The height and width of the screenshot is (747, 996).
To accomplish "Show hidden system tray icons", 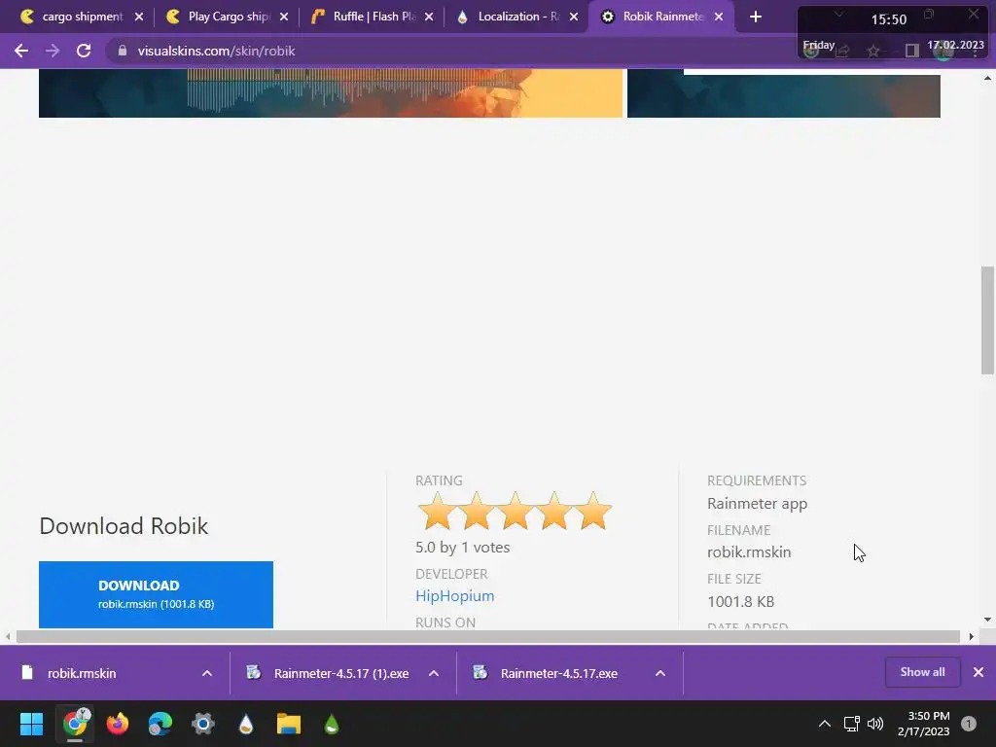I will [x=825, y=724].
